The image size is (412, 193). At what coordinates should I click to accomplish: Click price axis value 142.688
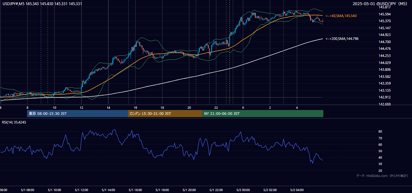coord(384,104)
